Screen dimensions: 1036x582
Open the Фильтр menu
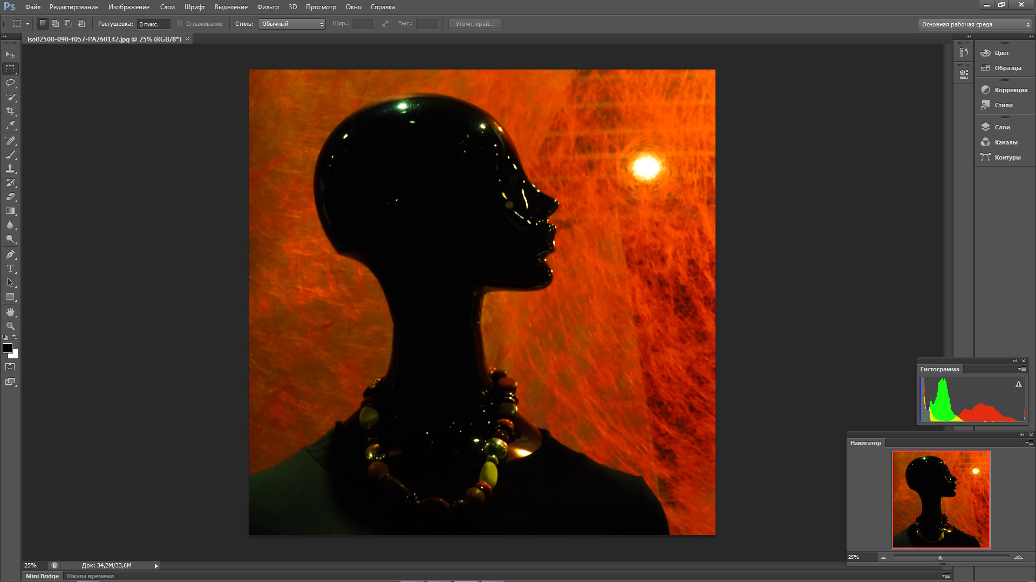coord(268,7)
